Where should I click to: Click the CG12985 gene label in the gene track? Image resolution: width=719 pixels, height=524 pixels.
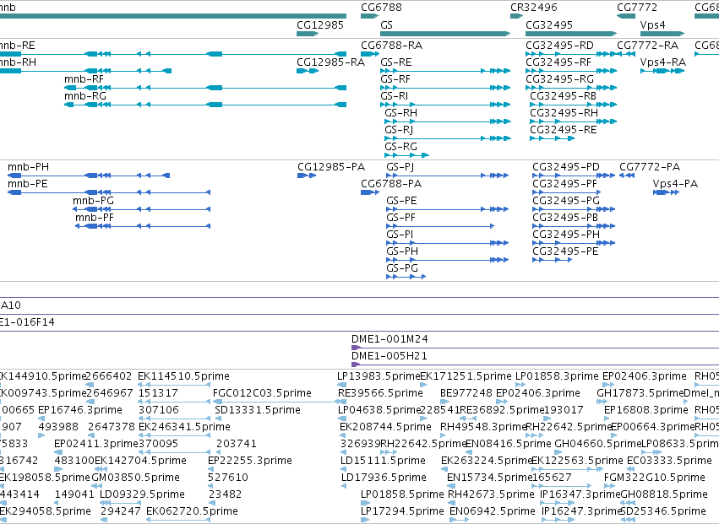click(320, 24)
